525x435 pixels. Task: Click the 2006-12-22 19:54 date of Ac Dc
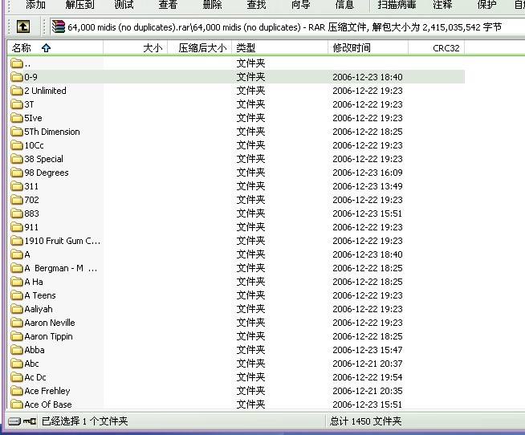368,377
